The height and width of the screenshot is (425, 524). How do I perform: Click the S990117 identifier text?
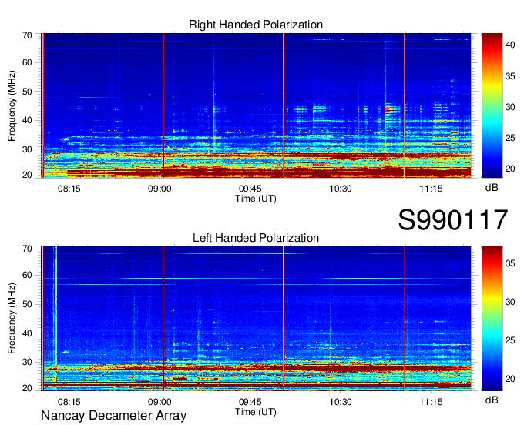point(453,220)
